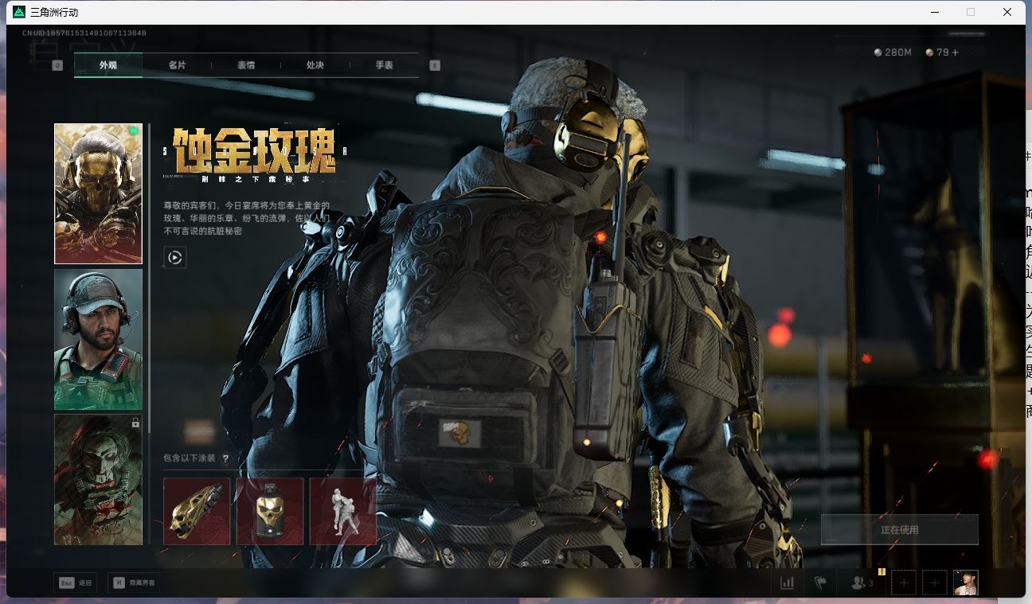
Task: Select the locked red-haired masked skin
Action: pos(98,479)
